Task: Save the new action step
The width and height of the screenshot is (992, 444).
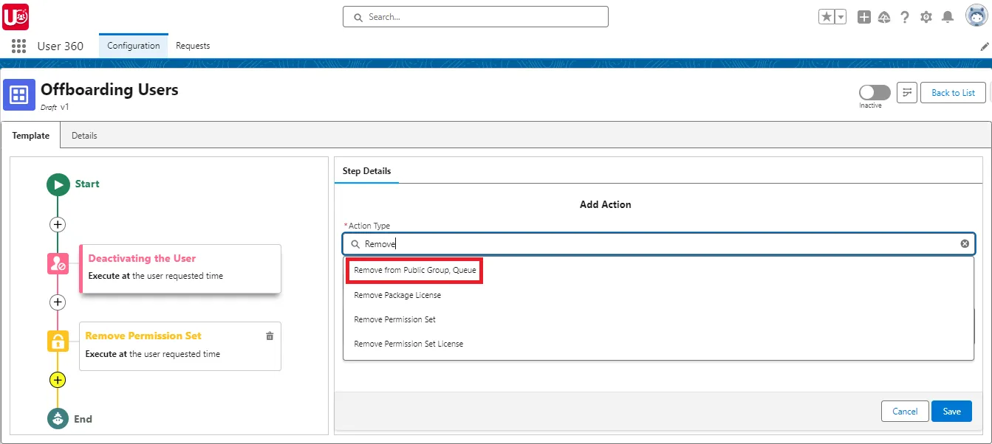Action: (951, 411)
